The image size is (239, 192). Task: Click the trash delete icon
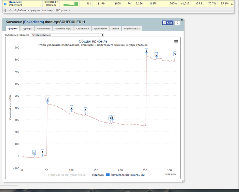[x=5, y=10]
